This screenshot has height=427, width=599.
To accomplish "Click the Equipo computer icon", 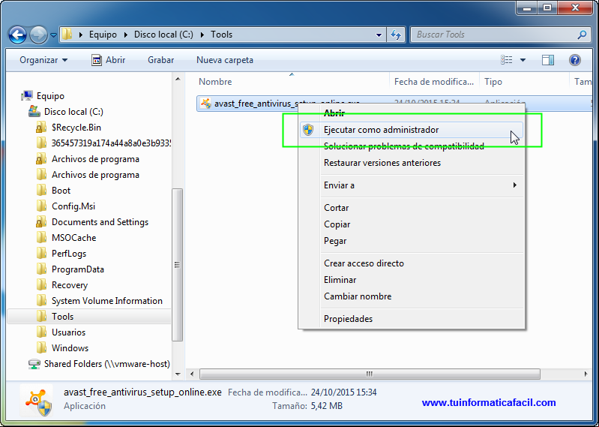I will [x=27, y=95].
